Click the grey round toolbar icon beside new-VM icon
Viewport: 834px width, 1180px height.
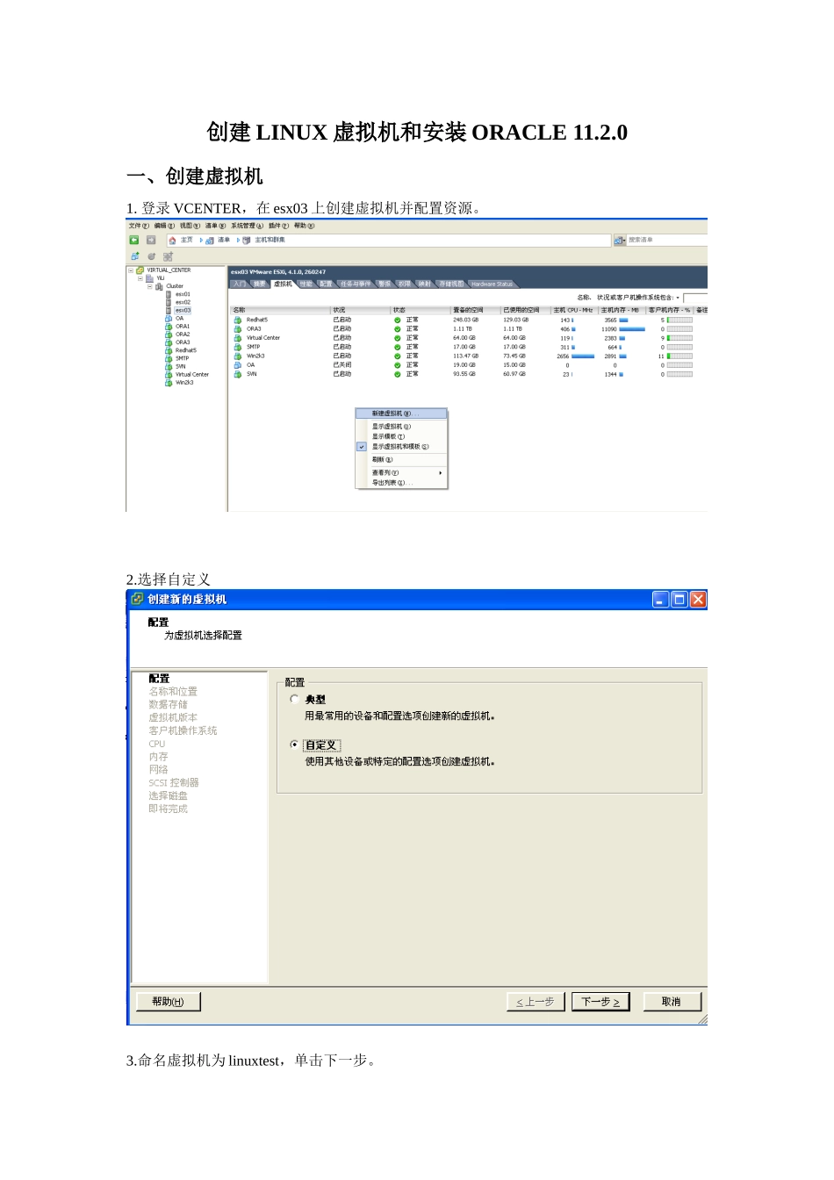(151, 256)
